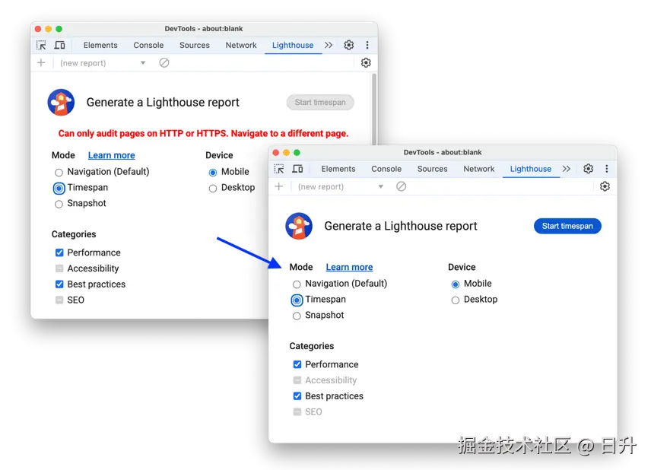
Task: Open kebab menu in back DevTools window
Action: coord(367,45)
